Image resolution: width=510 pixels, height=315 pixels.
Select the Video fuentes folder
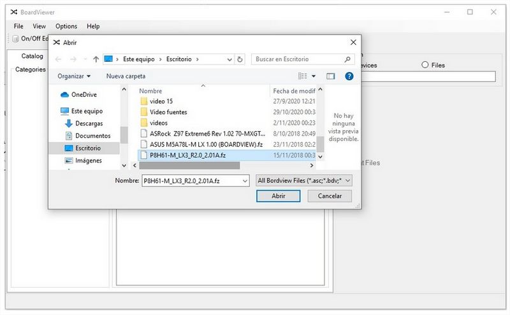tap(168, 112)
